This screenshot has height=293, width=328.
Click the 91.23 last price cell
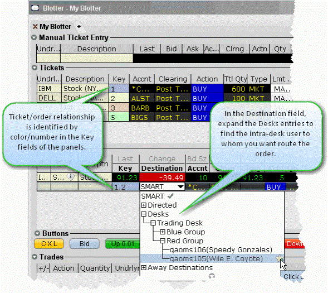(125, 177)
